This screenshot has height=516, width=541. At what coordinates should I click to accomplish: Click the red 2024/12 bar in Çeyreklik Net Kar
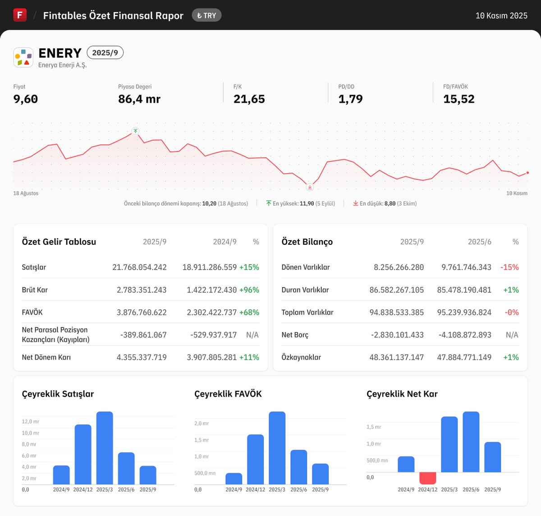(x=427, y=478)
